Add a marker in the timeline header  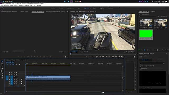(x=16, y=64)
